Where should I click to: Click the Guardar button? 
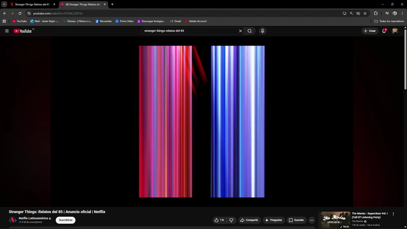click(296, 220)
